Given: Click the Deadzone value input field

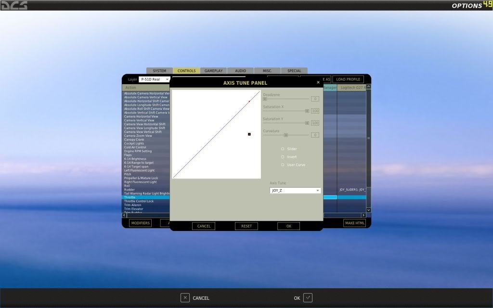Looking at the screenshot, I should click(x=315, y=99).
